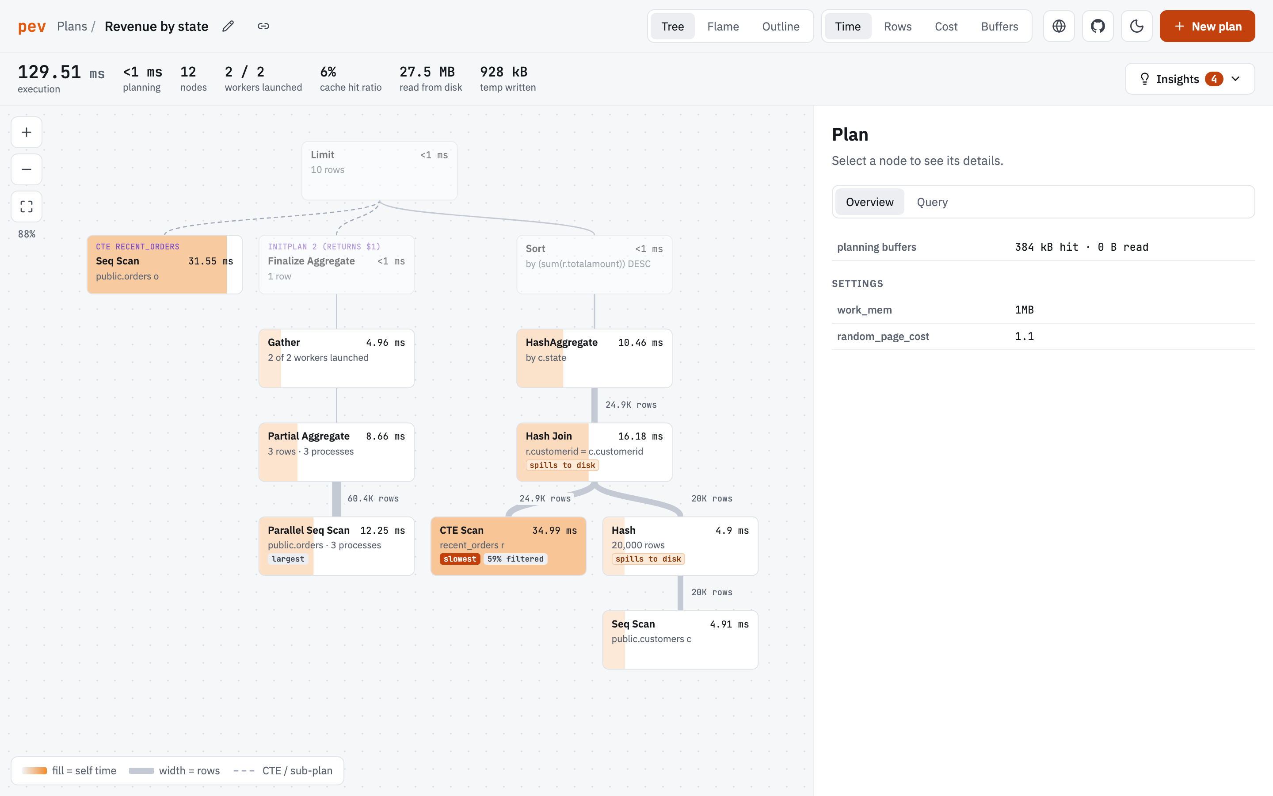Select the Hash Join node
The width and height of the screenshot is (1273, 796).
coord(595,452)
